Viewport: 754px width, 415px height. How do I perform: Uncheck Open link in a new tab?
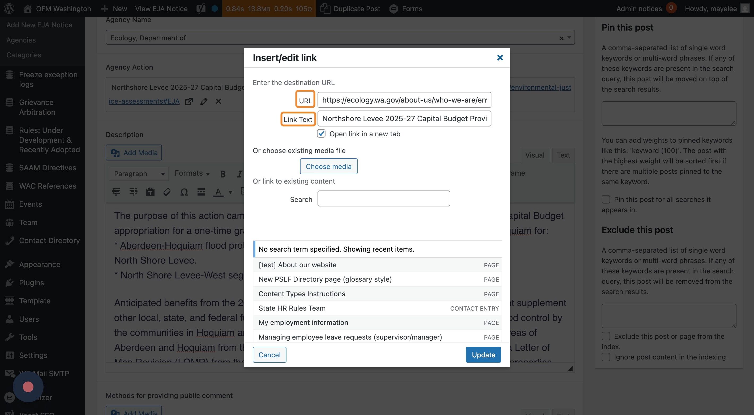pos(321,134)
